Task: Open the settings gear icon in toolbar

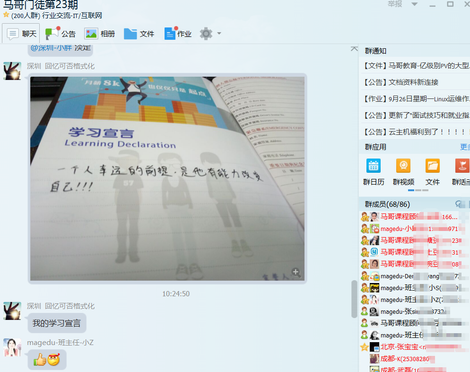Action: pyautogui.click(x=206, y=34)
